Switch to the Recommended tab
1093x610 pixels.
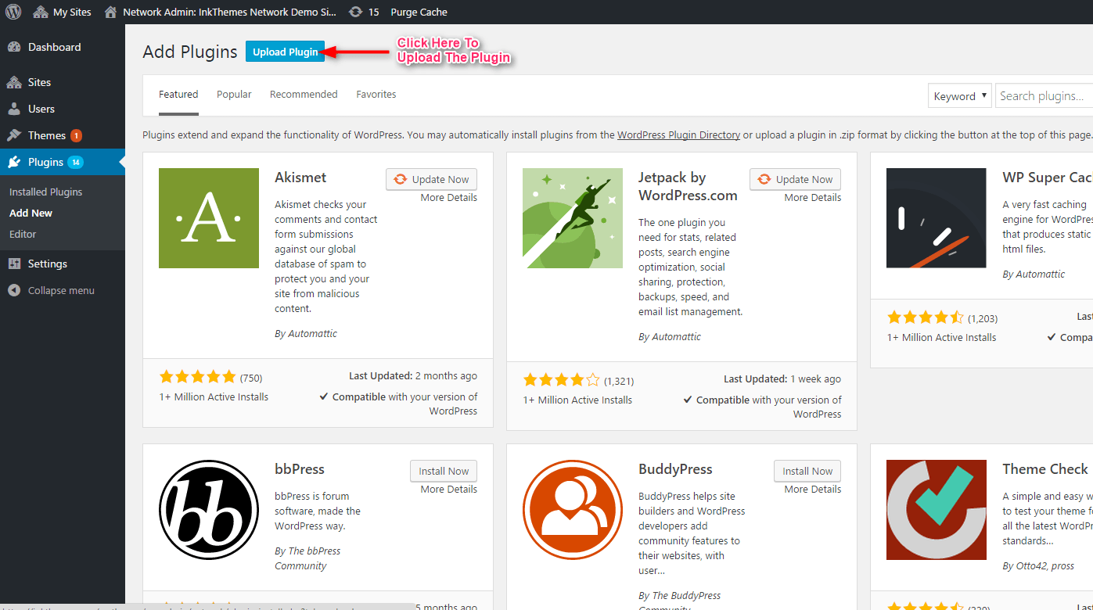pyautogui.click(x=304, y=95)
